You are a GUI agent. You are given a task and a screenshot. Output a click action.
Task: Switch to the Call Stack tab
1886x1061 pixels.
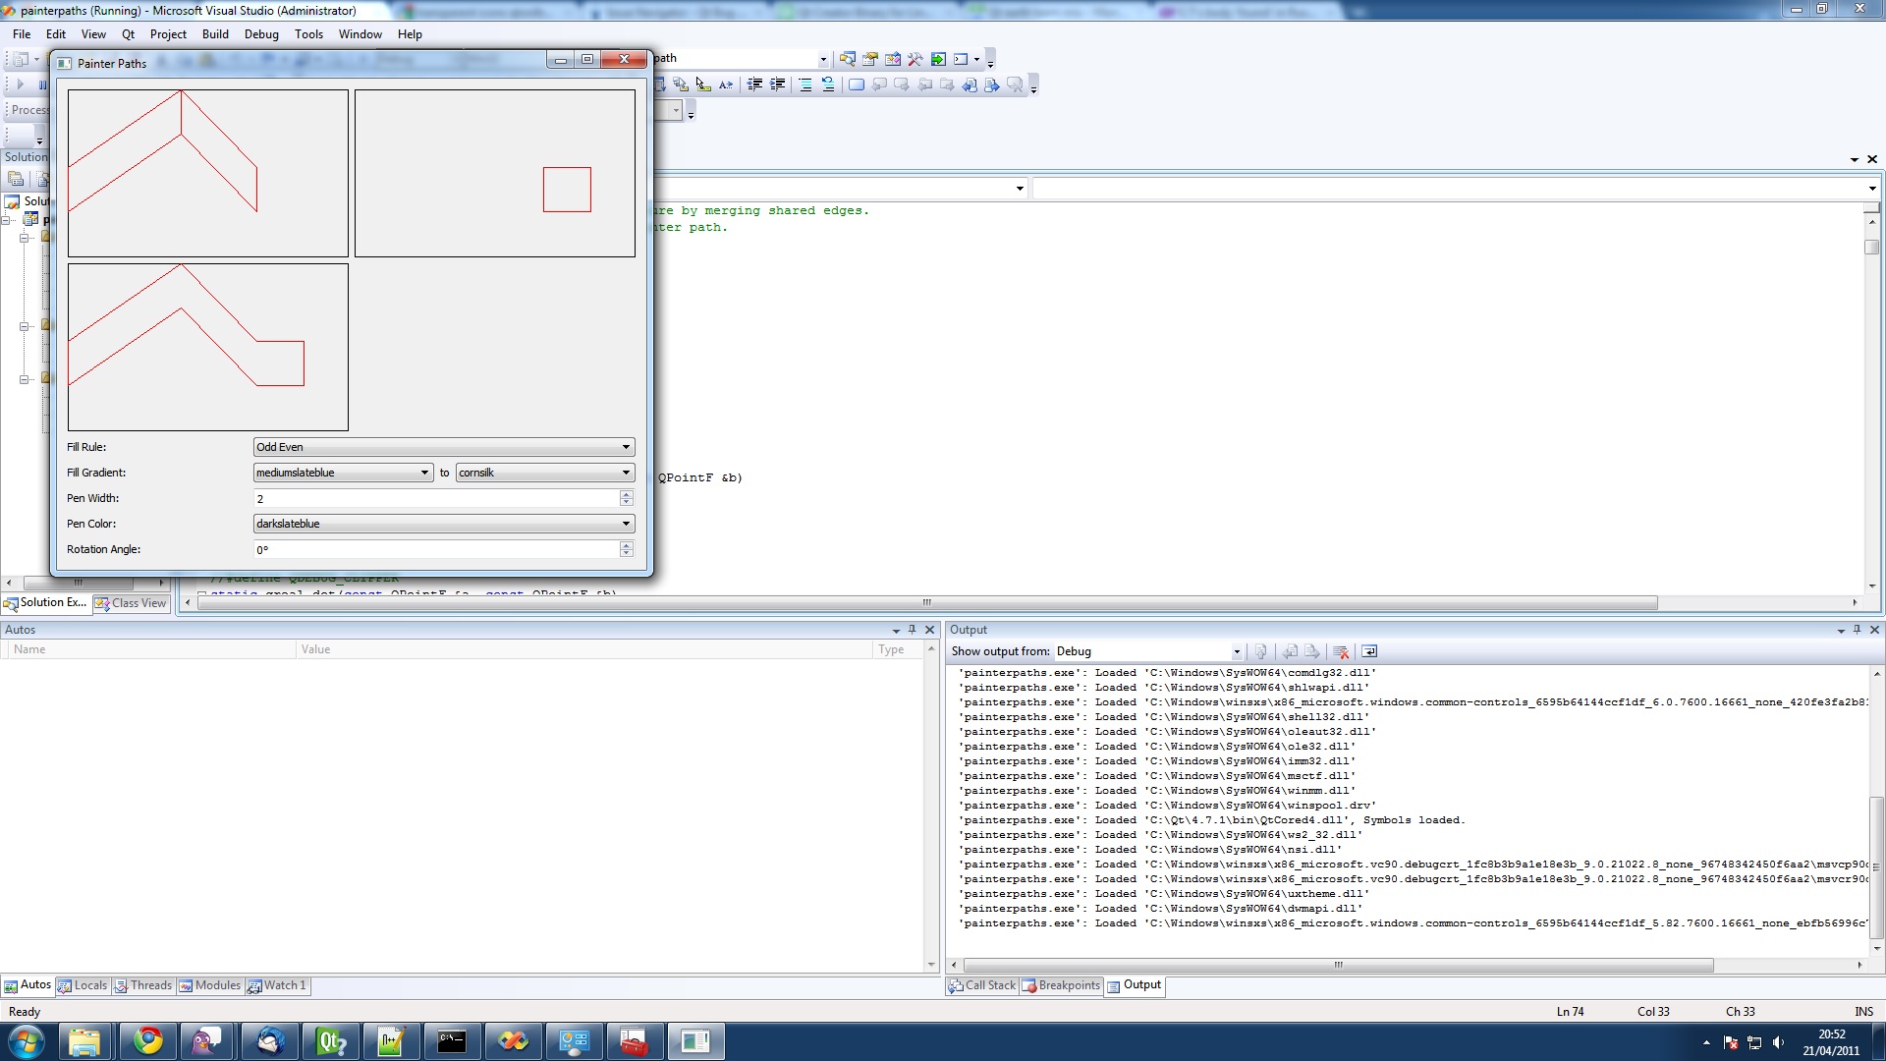982,985
